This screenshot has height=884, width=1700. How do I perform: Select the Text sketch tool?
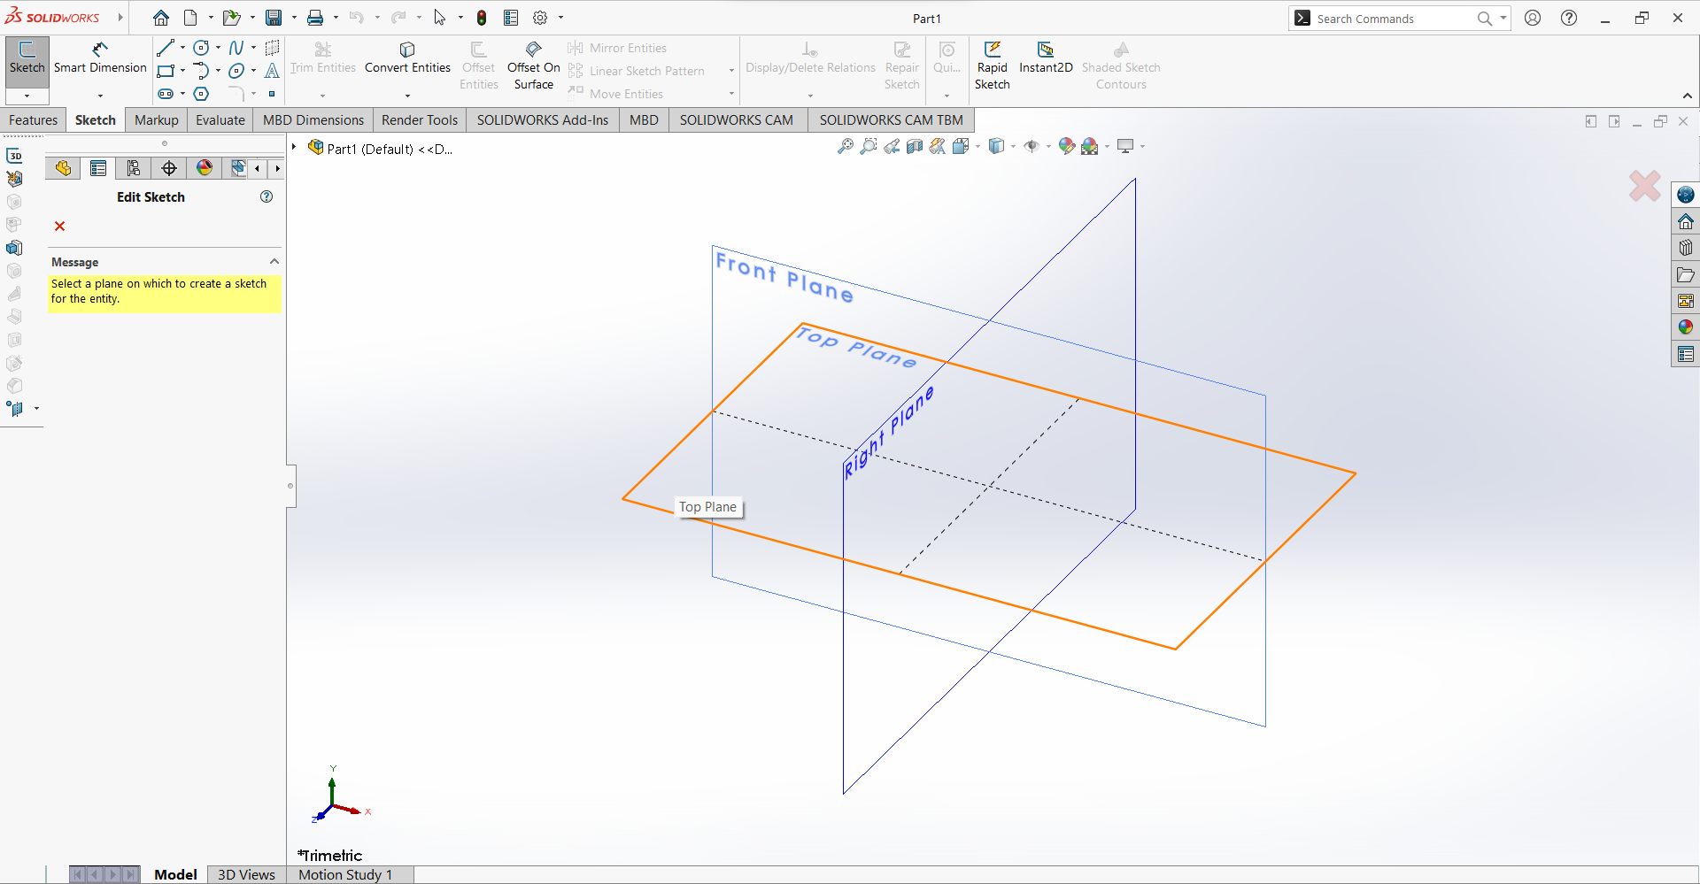tap(272, 71)
